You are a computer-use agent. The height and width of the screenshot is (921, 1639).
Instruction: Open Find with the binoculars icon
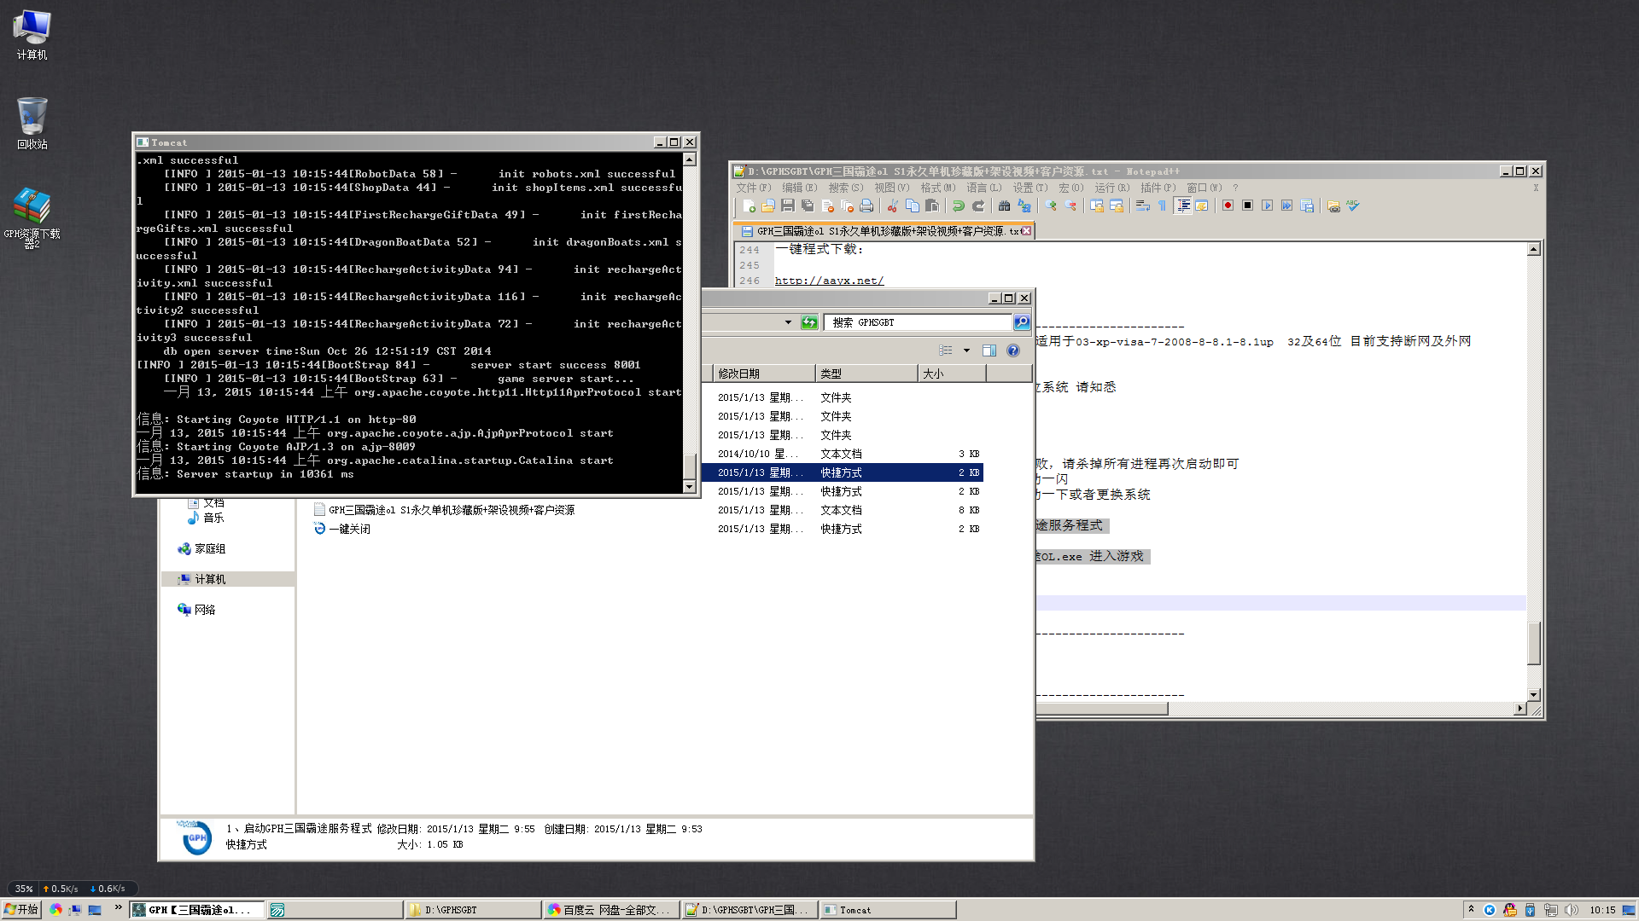[1004, 206]
